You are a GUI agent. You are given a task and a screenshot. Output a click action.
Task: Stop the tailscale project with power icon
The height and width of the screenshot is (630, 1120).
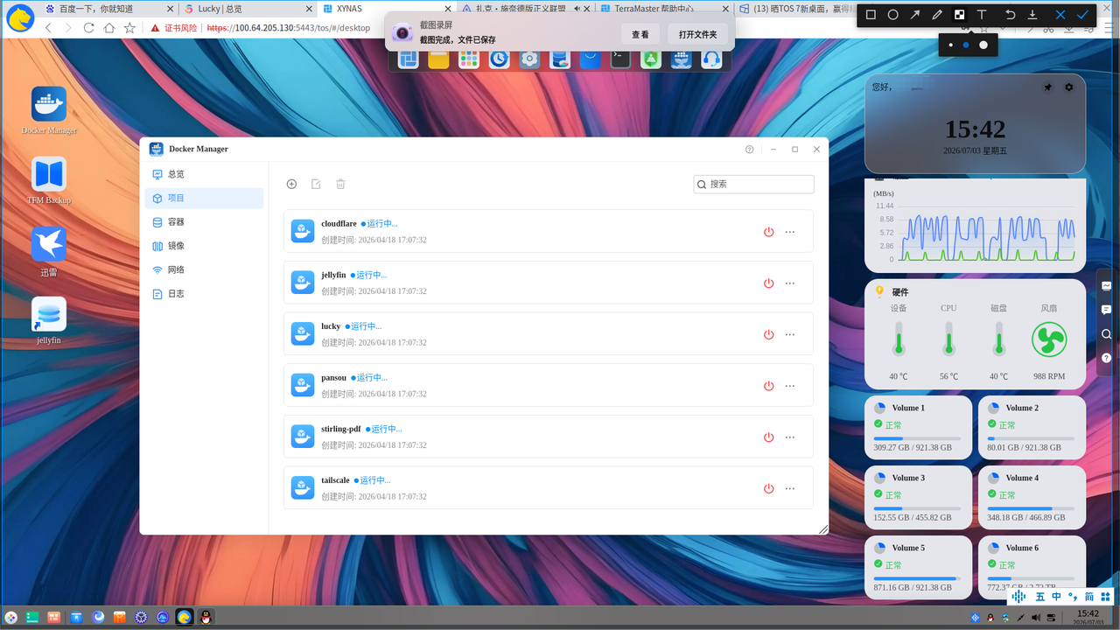(x=768, y=488)
